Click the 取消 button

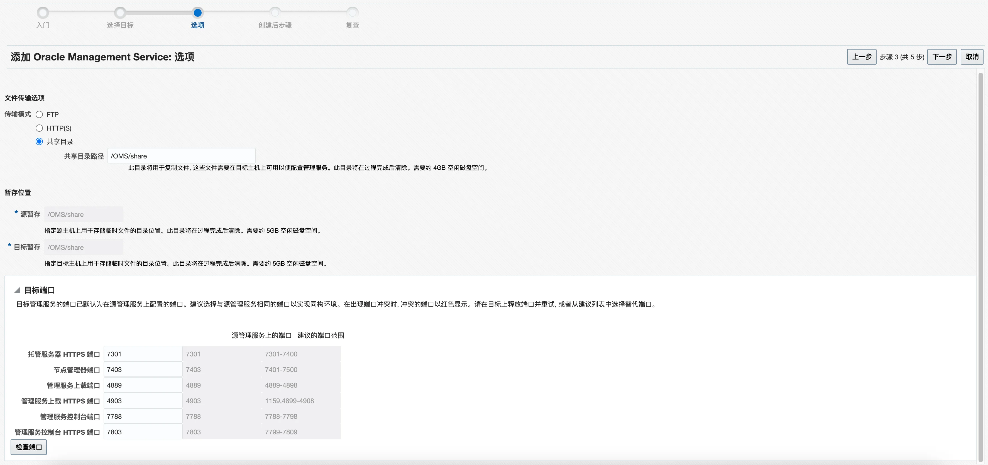972,57
